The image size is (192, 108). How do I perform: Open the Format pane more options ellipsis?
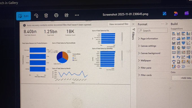coord(162,24)
